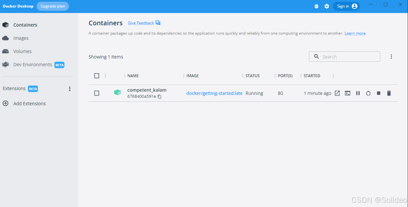The height and width of the screenshot is (207, 408).
Task: Copy container ID 6768400a591e
Action: point(160,97)
